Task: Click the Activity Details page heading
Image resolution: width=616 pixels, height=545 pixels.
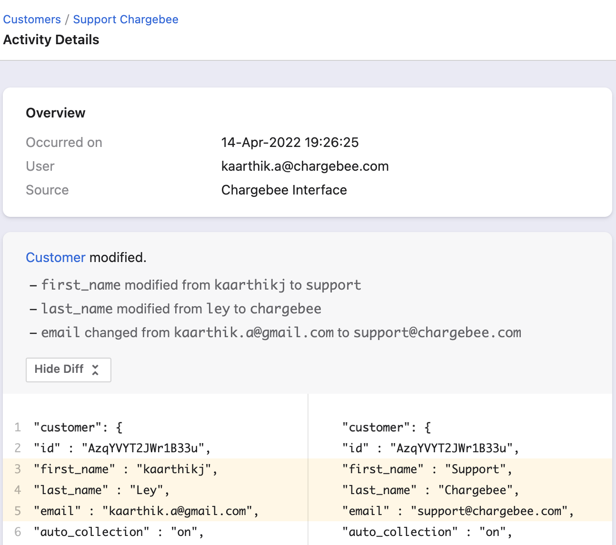Action: [51, 40]
